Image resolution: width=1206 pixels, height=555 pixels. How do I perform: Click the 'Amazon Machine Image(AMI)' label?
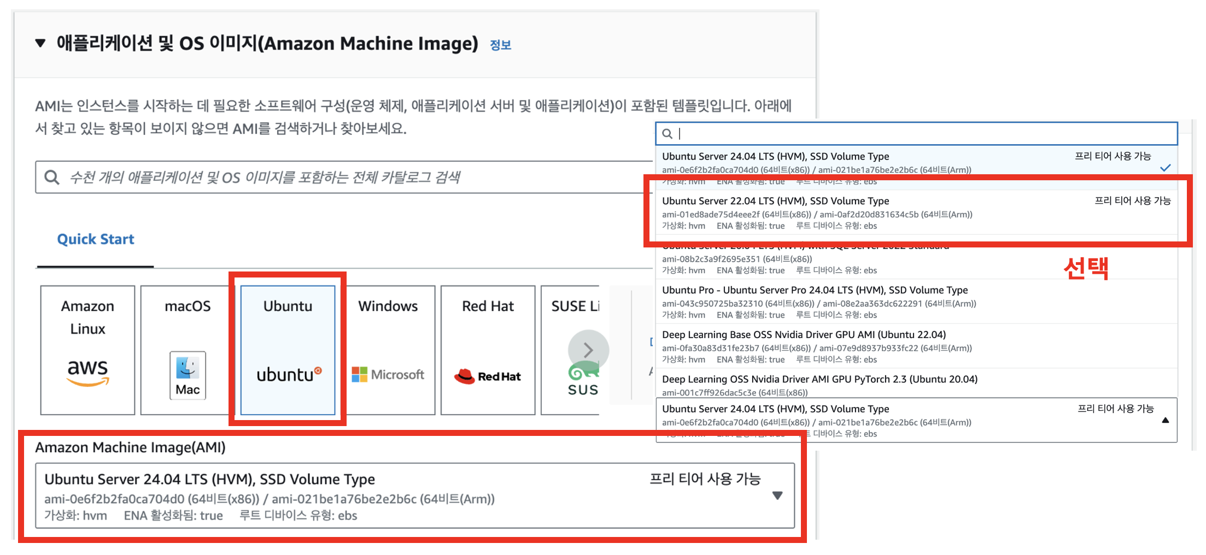pyautogui.click(x=130, y=447)
